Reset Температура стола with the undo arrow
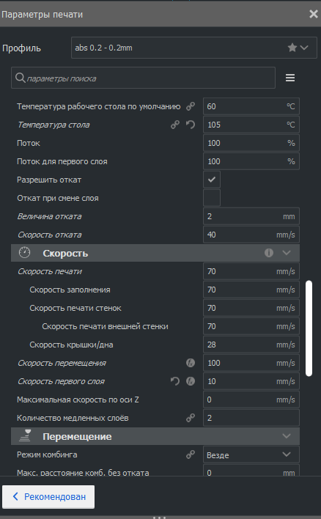Screen dimensions: 321x519 (191, 125)
